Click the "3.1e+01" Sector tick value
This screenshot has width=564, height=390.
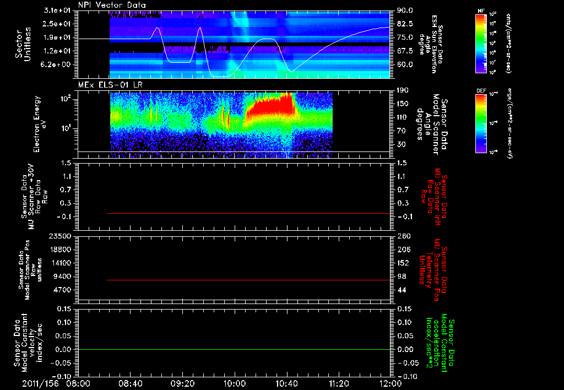58,10
